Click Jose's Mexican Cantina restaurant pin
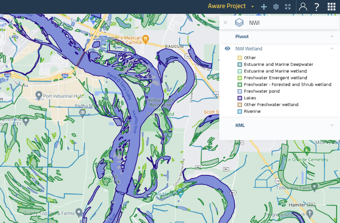Image resolution: width=340 pixels, height=223 pixels. (146, 39)
